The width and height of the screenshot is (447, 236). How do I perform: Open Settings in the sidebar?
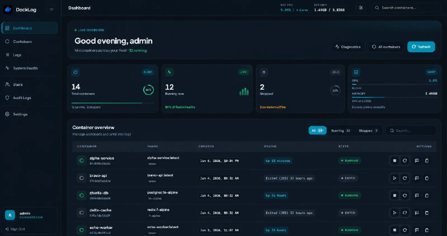point(30,114)
